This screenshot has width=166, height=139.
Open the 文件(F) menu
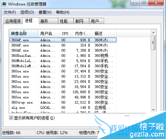point(10,12)
